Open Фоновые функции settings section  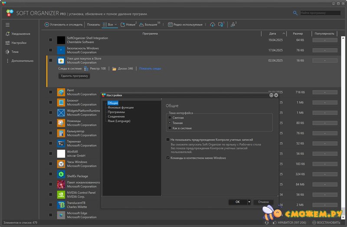[121, 107]
